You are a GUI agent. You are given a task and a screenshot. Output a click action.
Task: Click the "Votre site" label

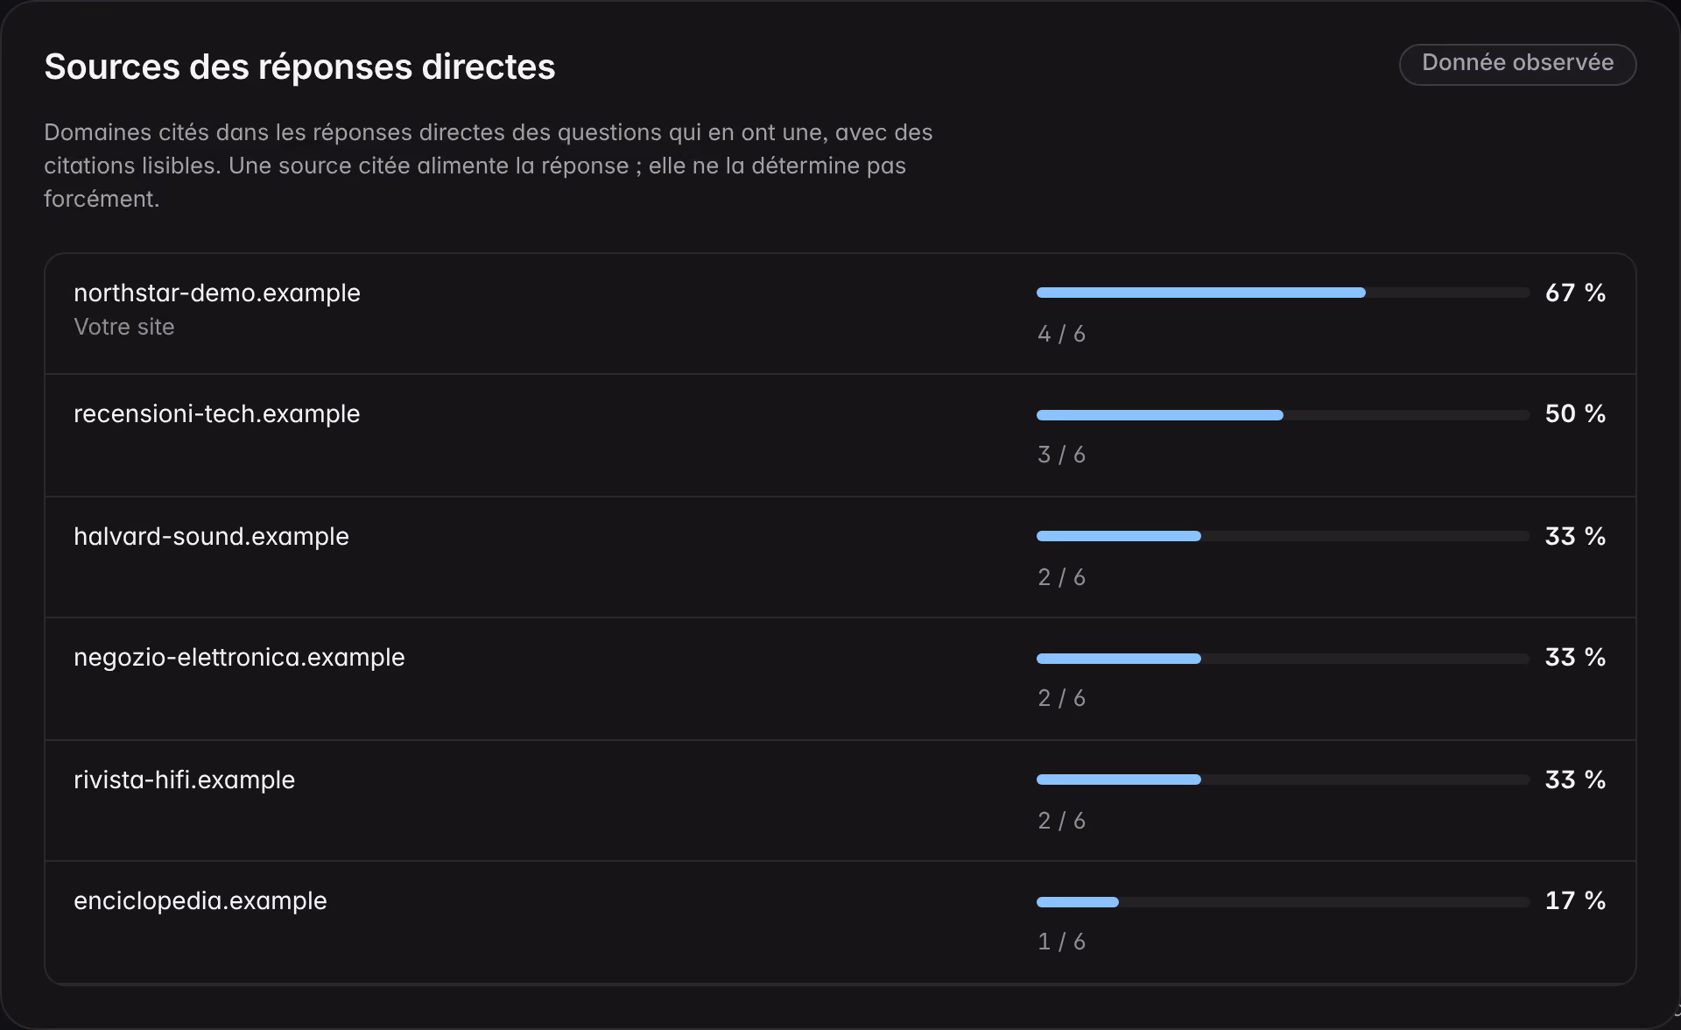tap(124, 327)
